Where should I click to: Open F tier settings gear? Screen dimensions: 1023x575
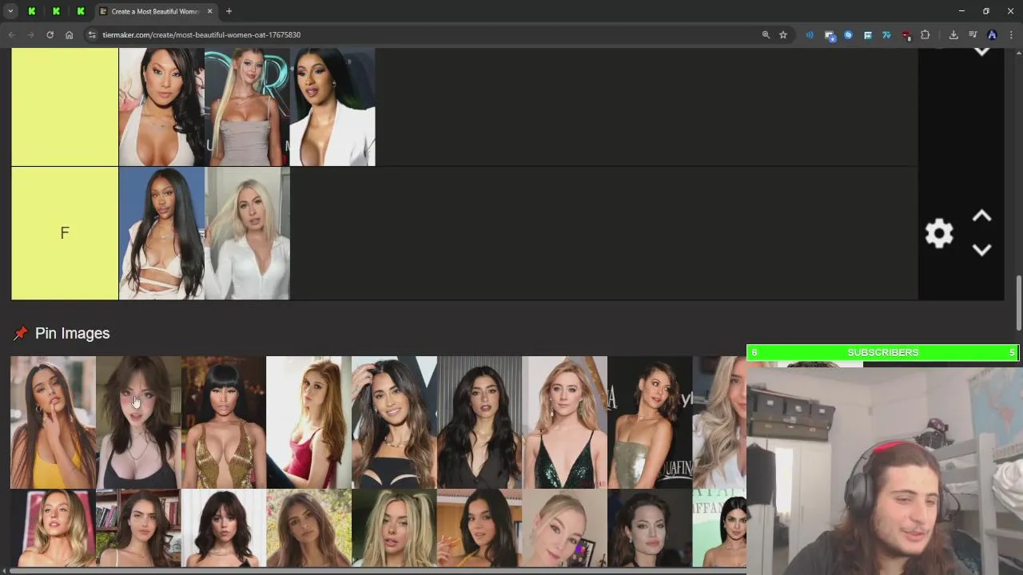939,233
